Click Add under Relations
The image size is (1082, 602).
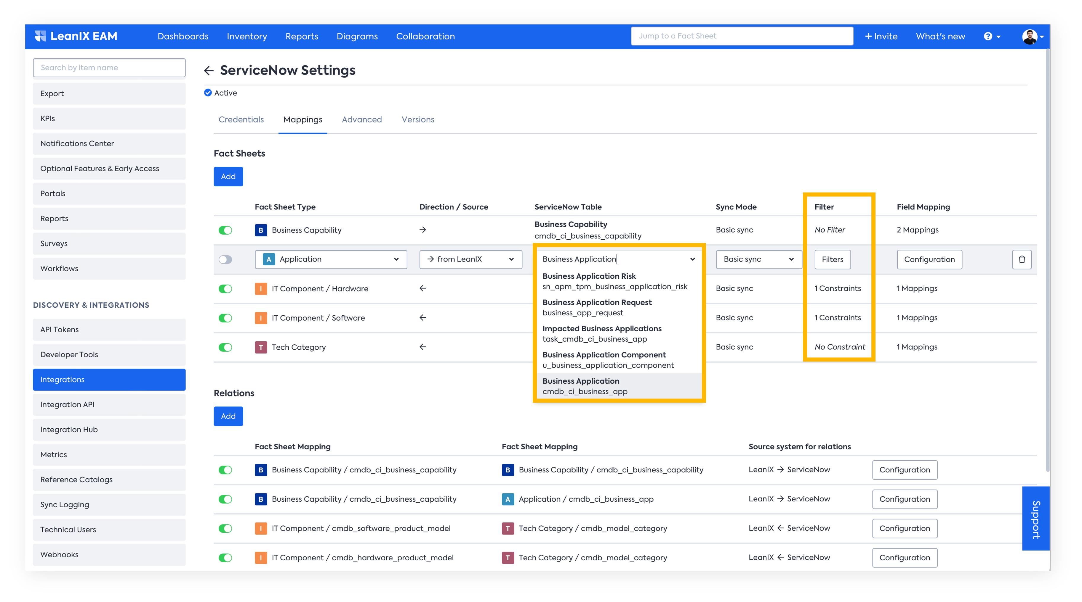[x=228, y=416]
